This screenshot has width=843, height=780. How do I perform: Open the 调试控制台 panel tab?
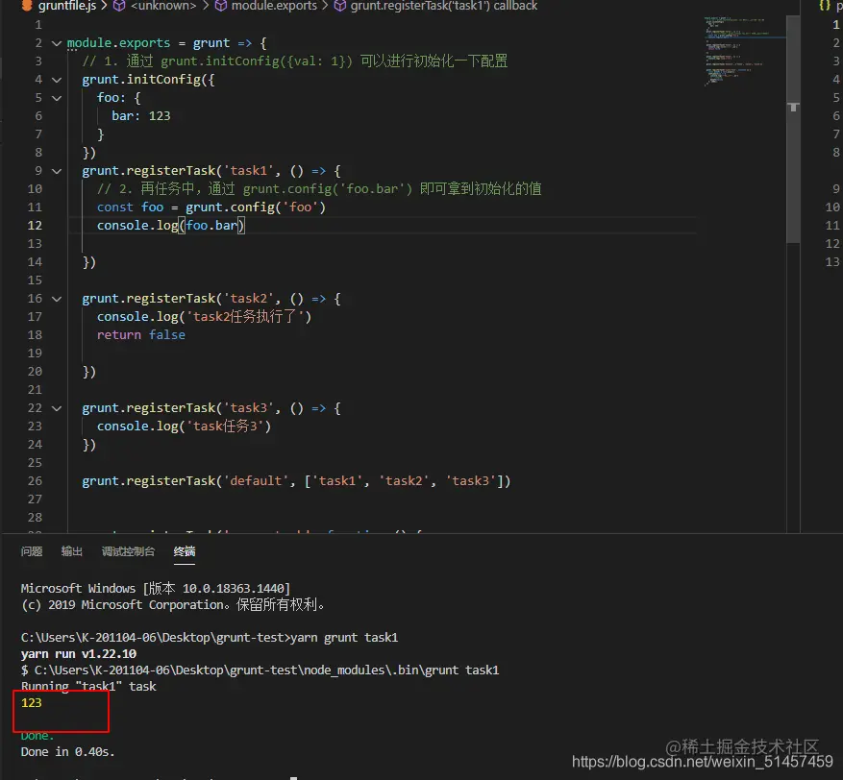coord(128,551)
